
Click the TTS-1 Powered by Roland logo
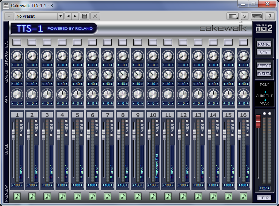point(54,28)
